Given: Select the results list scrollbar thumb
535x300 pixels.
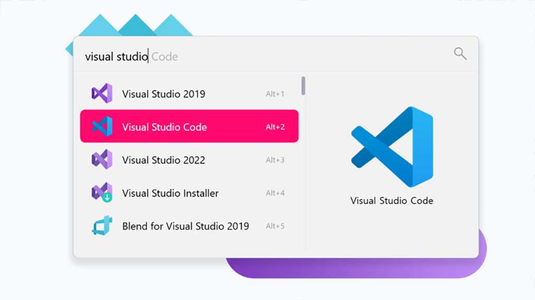Looking at the screenshot, I should tap(303, 86).
